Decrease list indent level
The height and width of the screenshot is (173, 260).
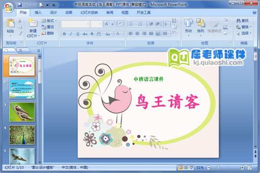151,24
